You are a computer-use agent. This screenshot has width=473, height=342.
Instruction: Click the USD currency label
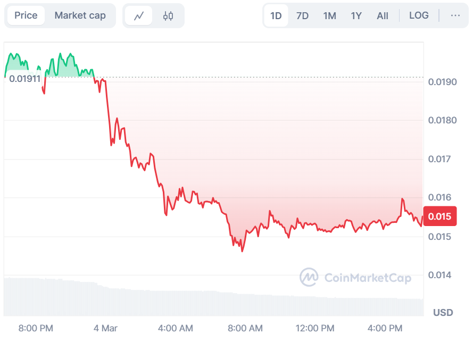pos(443,312)
